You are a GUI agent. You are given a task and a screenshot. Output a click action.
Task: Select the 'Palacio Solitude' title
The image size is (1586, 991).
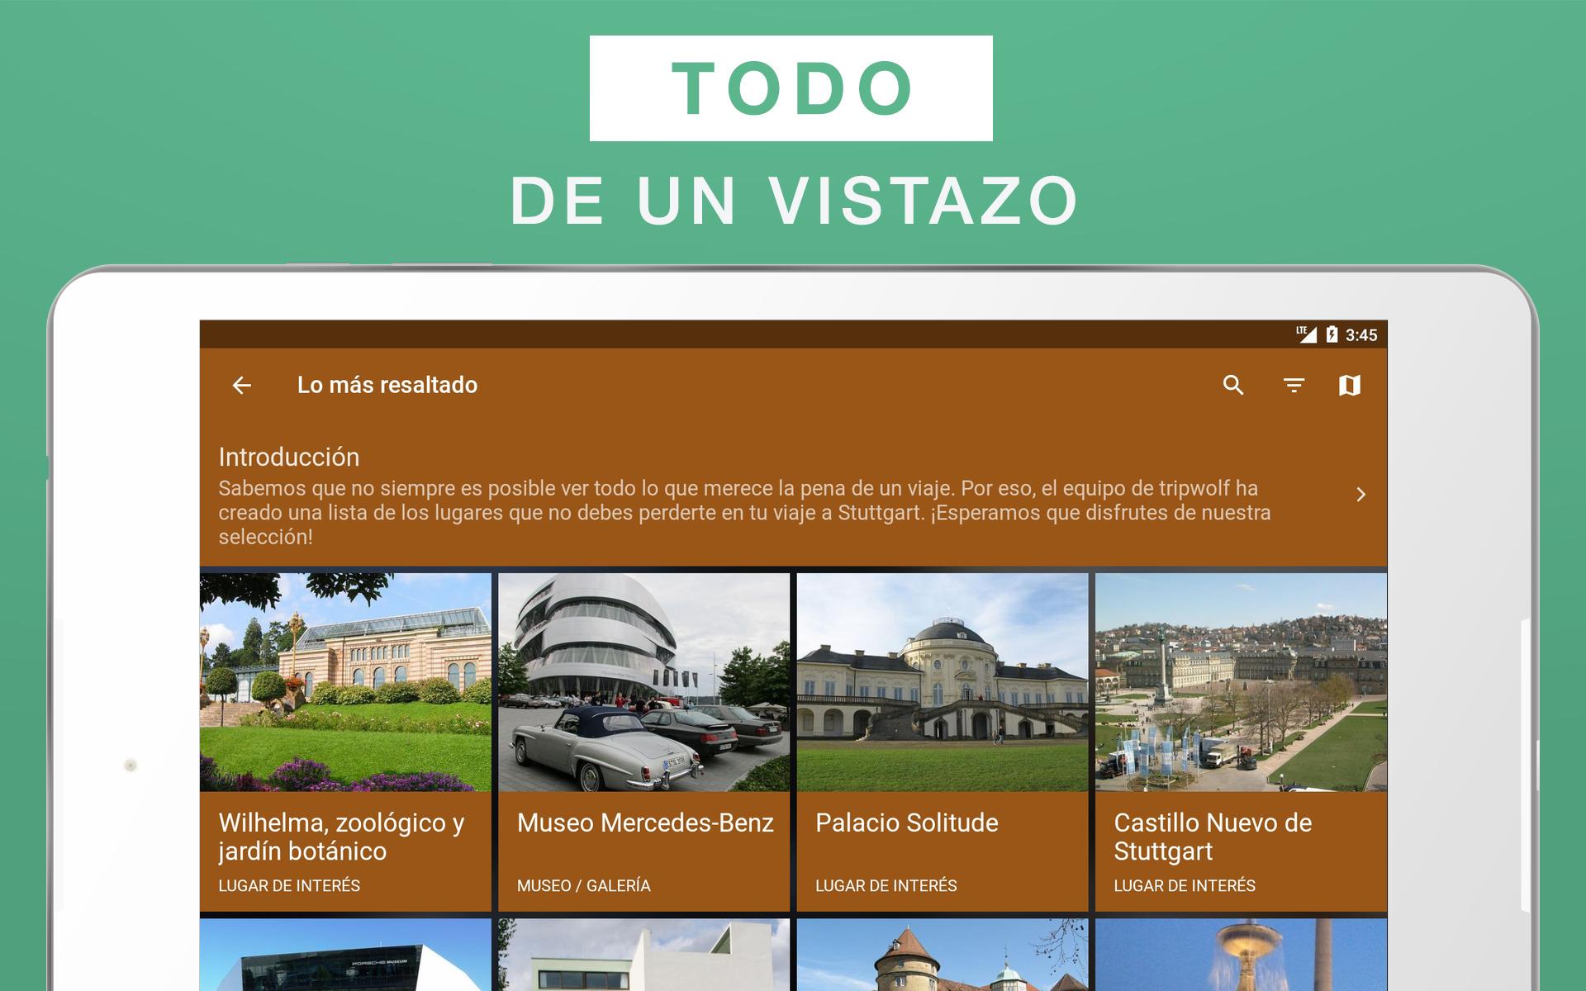click(x=907, y=823)
